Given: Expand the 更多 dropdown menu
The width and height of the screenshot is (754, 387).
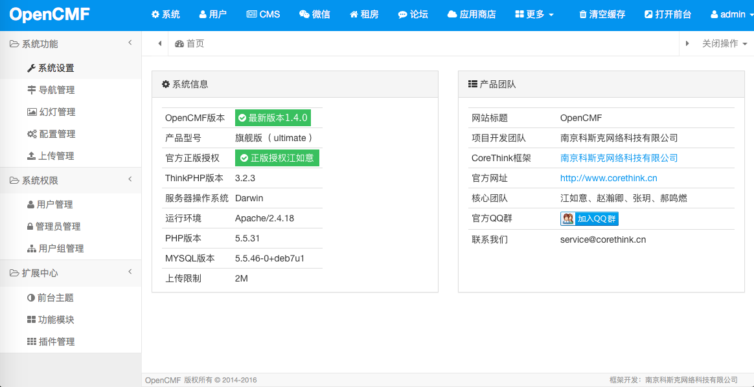Looking at the screenshot, I should tap(534, 14).
